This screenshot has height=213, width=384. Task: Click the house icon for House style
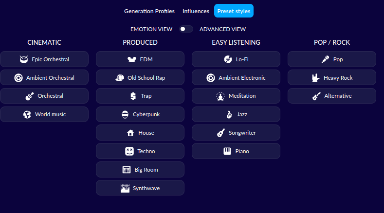130,133
